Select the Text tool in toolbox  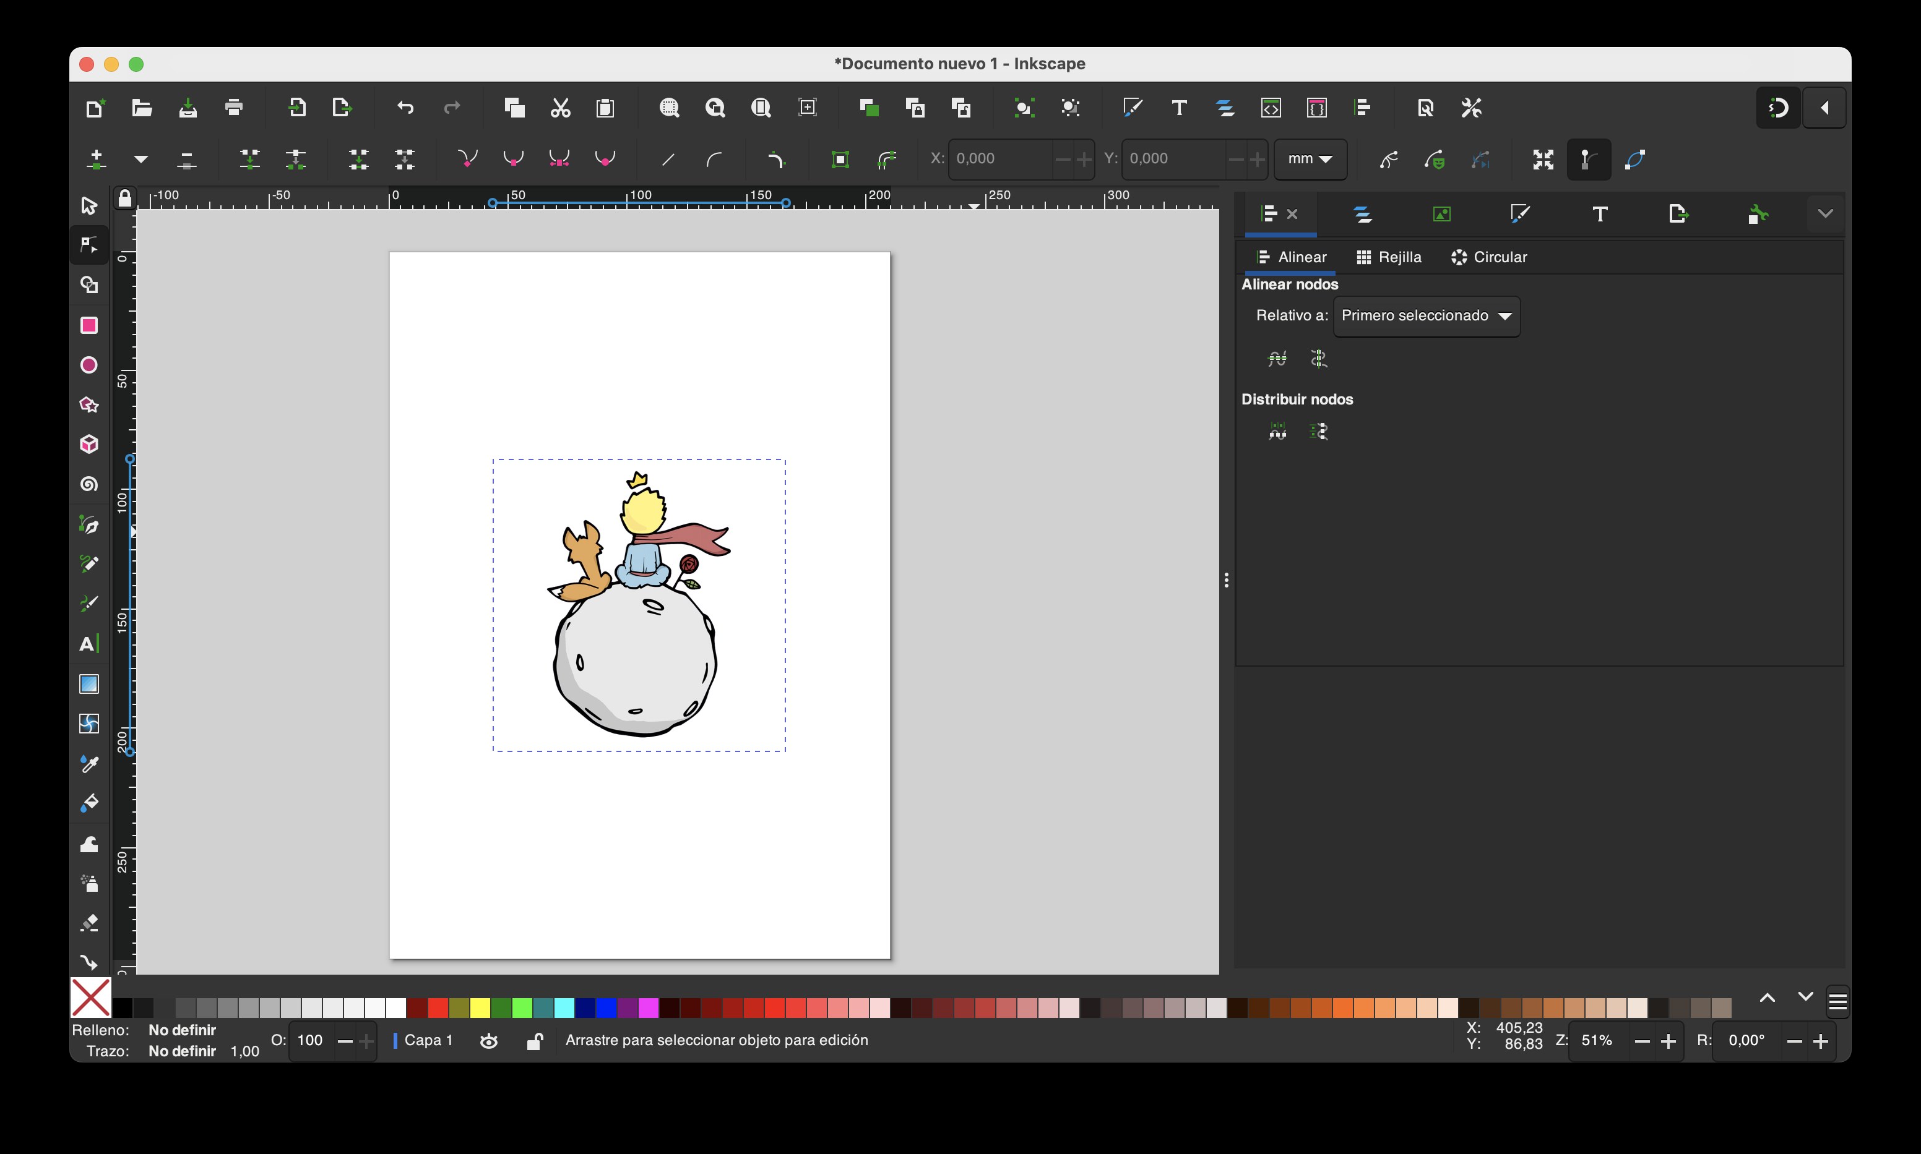point(88,644)
